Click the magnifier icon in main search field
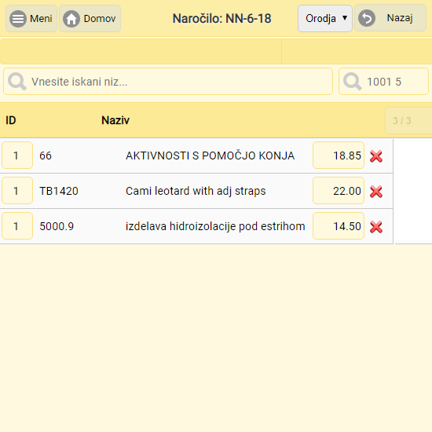Screen dimensions: 432x432 pyautogui.click(x=17, y=82)
